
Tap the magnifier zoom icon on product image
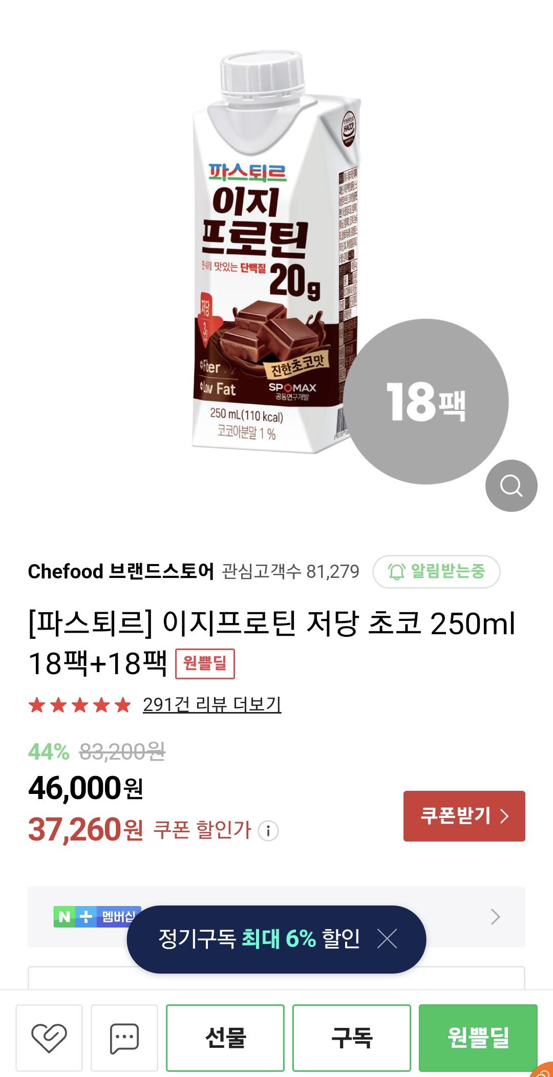coord(511,485)
